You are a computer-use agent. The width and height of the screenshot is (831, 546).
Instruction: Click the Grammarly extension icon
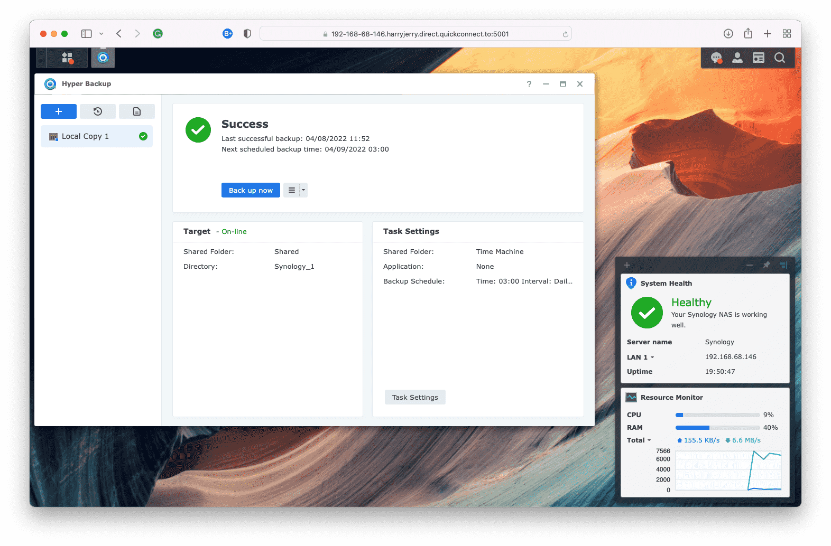(x=158, y=34)
